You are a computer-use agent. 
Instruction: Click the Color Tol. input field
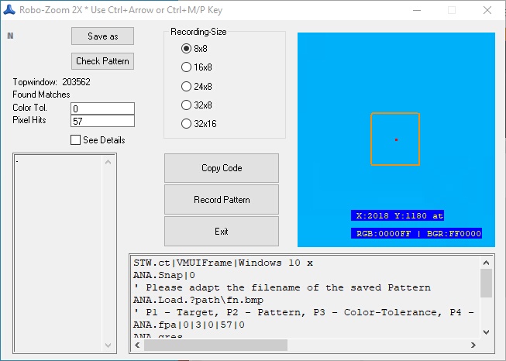click(x=102, y=108)
